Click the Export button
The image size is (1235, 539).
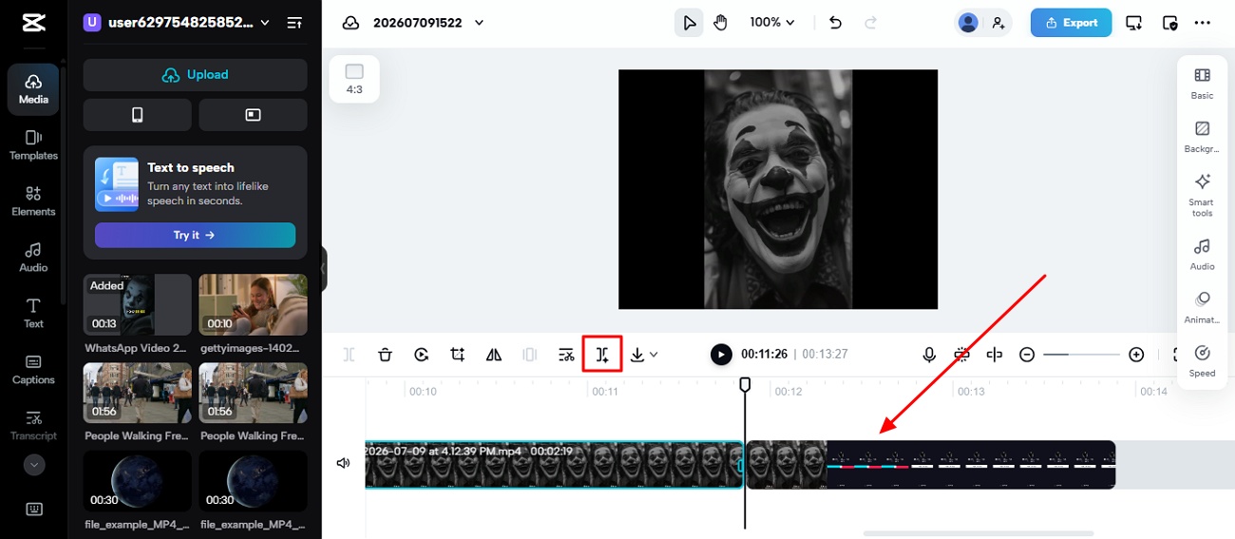click(1071, 23)
